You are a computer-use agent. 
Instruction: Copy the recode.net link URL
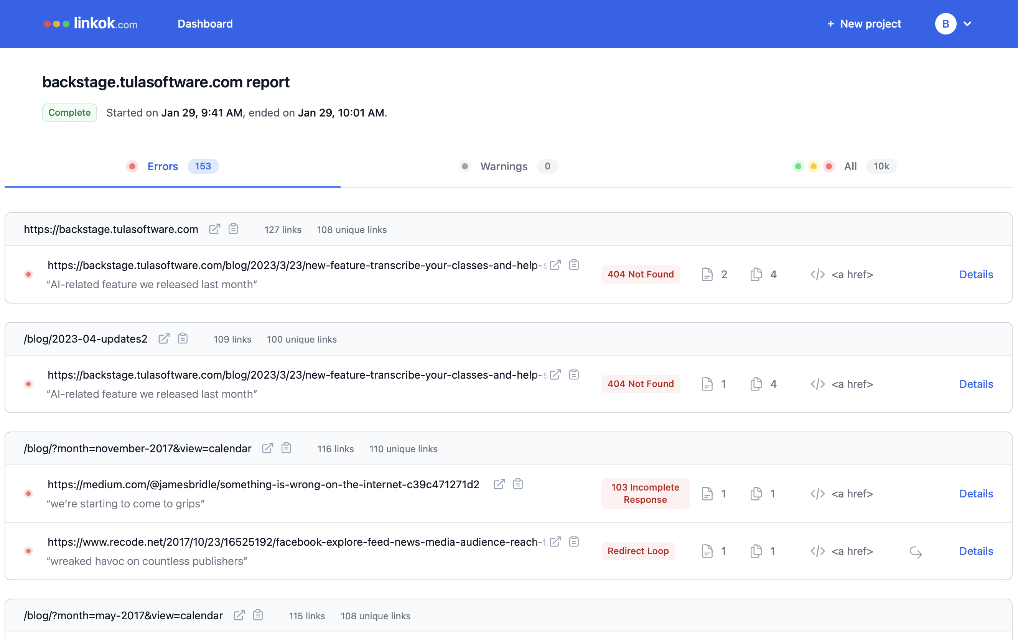[574, 541]
